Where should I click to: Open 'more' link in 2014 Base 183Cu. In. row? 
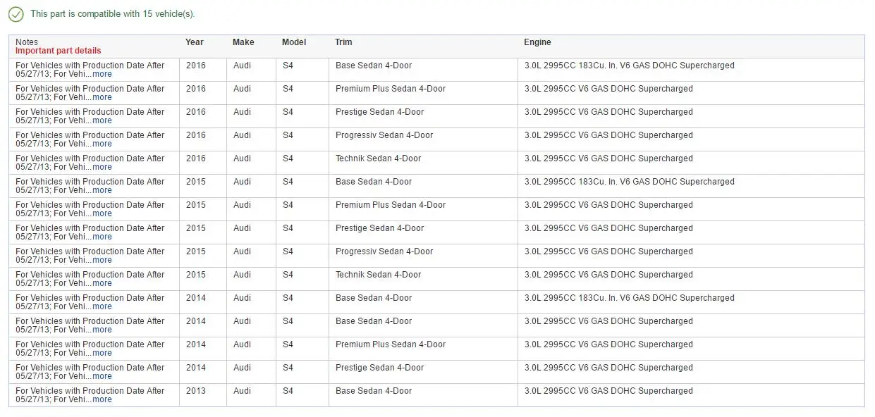(102, 306)
